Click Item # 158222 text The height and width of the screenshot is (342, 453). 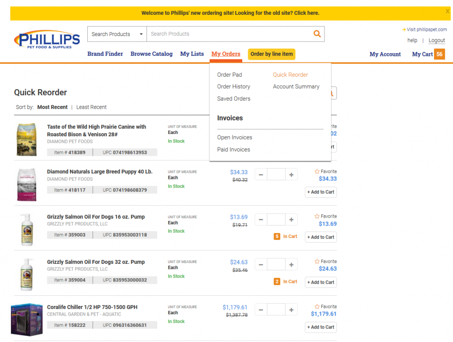point(70,325)
